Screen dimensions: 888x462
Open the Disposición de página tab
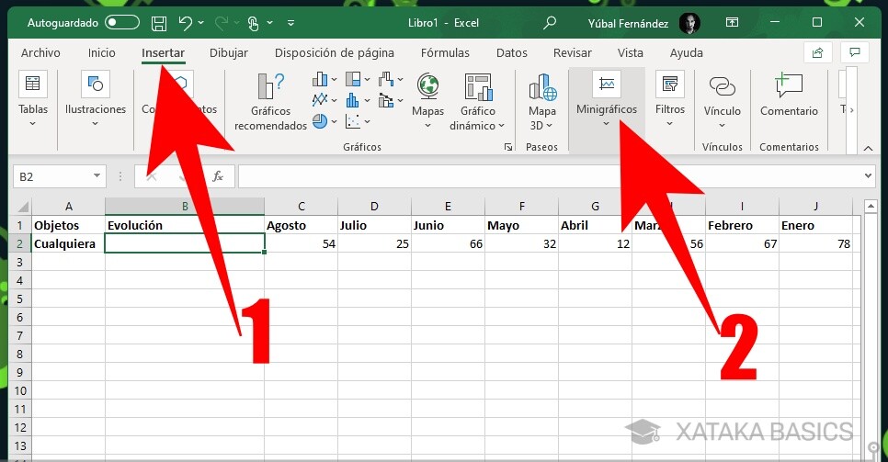coord(334,52)
